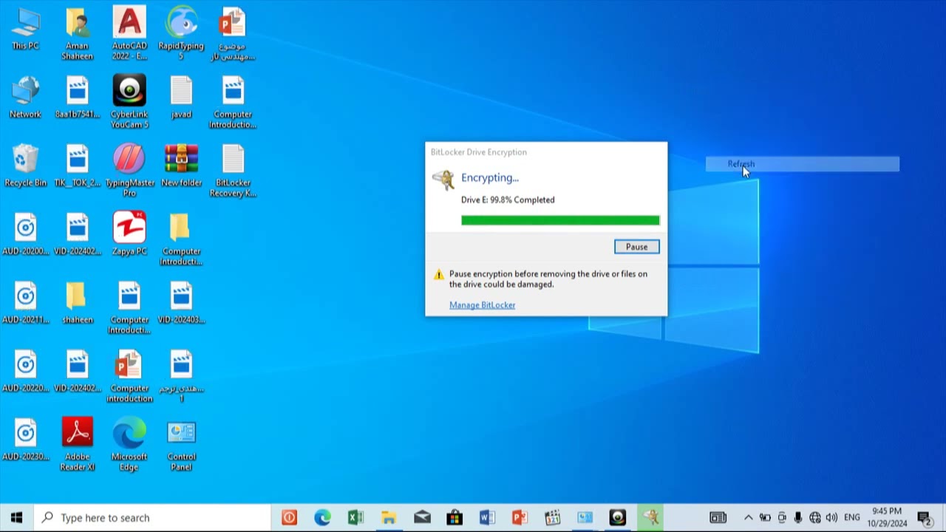Select the shaheen folder icon
Image resolution: width=946 pixels, height=532 pixels.
pos(77,303)
